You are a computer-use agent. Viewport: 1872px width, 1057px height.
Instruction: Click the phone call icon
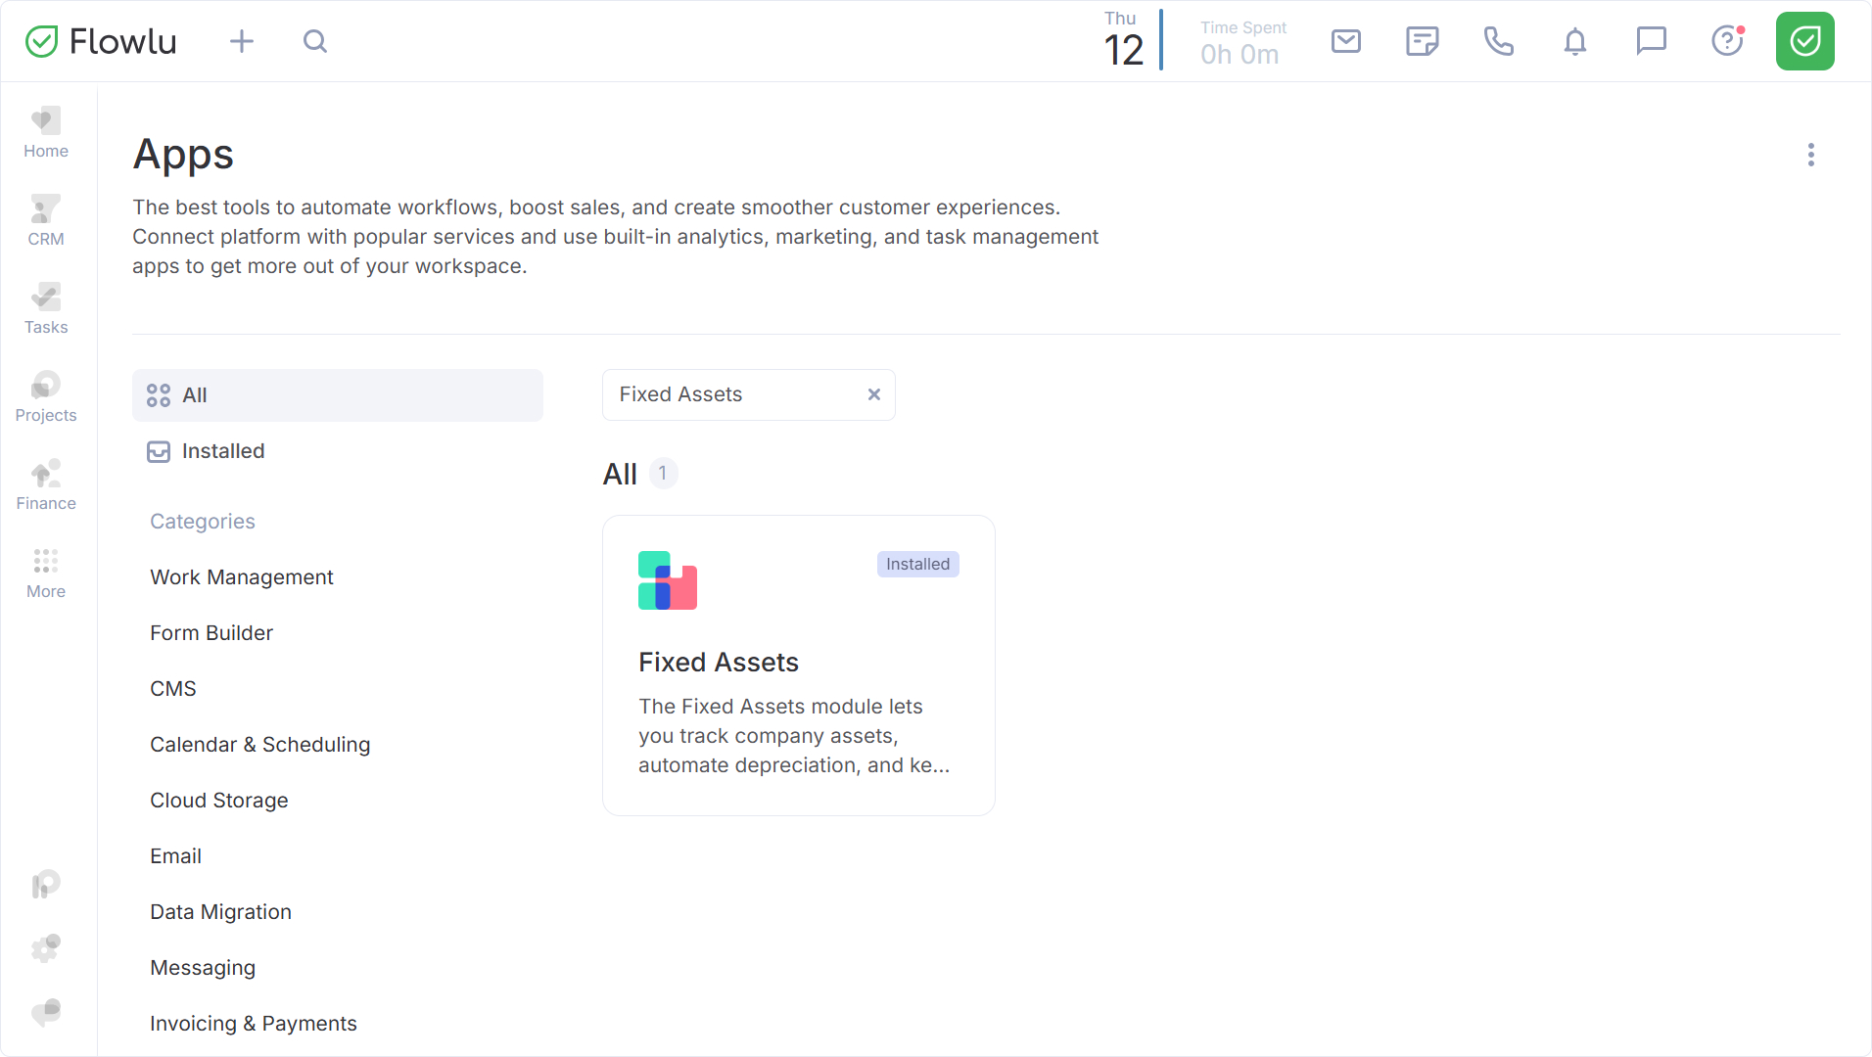coord(1498,41)
